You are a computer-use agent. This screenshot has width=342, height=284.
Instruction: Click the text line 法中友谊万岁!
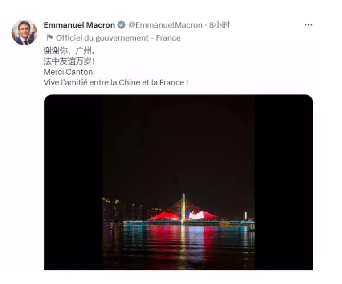(69, 61)
